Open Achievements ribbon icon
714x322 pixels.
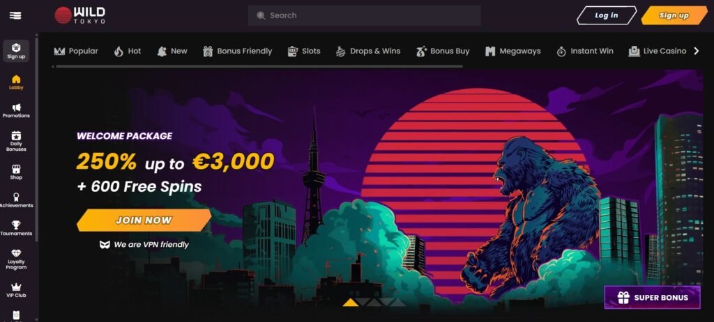coord(17,197)
